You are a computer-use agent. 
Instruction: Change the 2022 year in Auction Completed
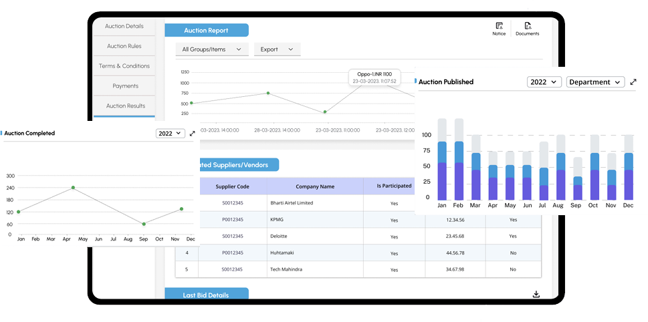171,134
